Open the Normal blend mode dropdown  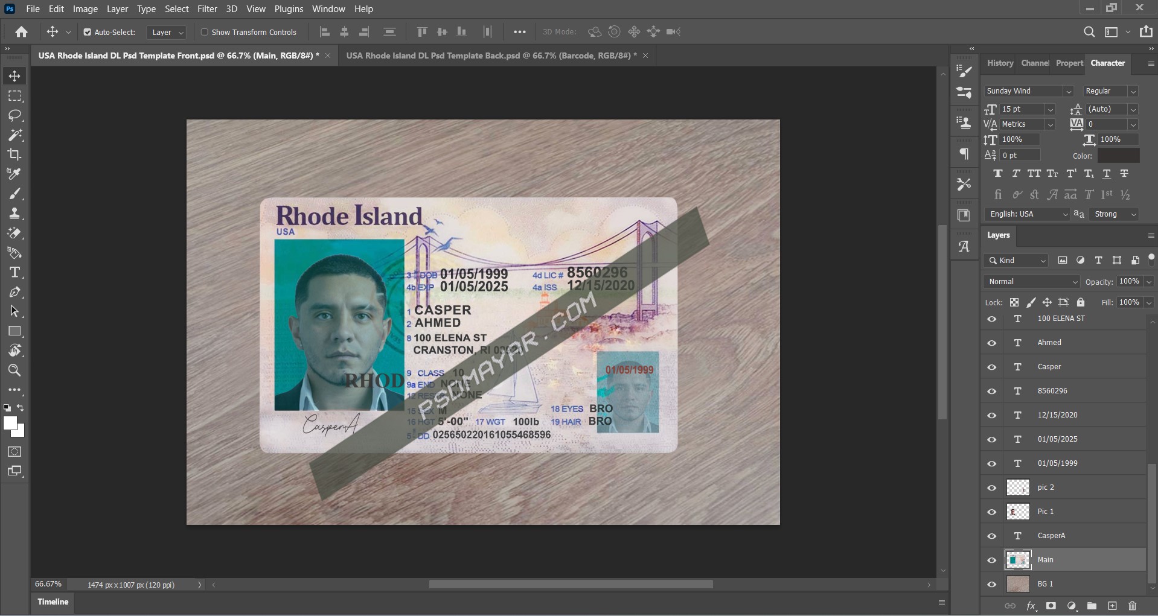[x=1032, y=282]
